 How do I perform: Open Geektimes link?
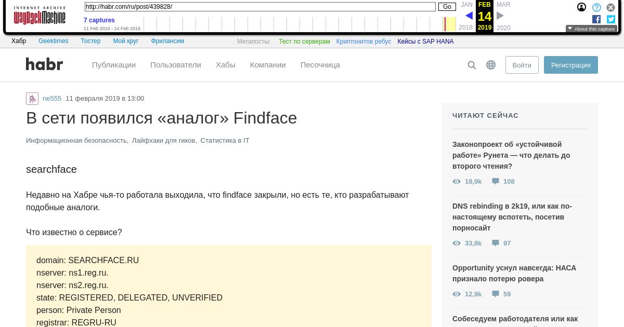(54, 41)
